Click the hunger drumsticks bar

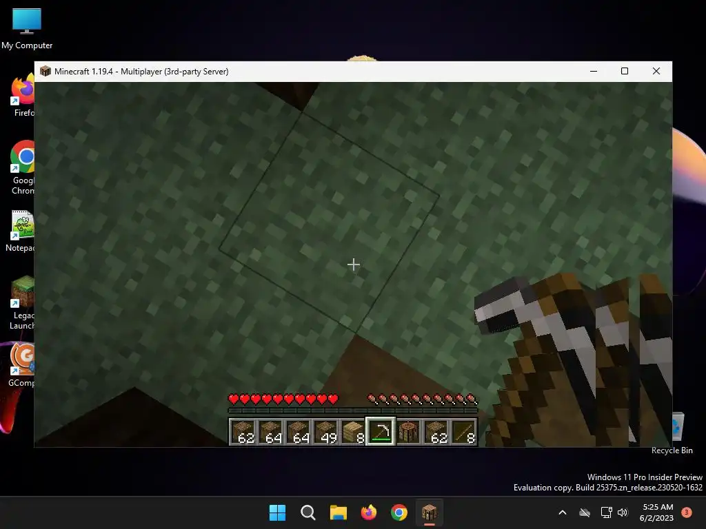tap(423, 399)
